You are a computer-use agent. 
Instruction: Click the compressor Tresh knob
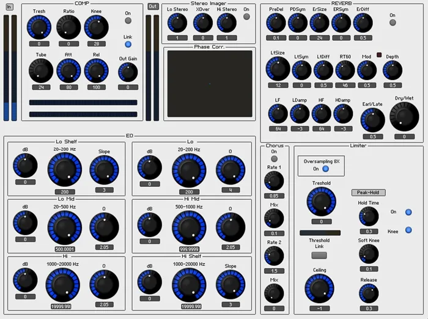39,27
